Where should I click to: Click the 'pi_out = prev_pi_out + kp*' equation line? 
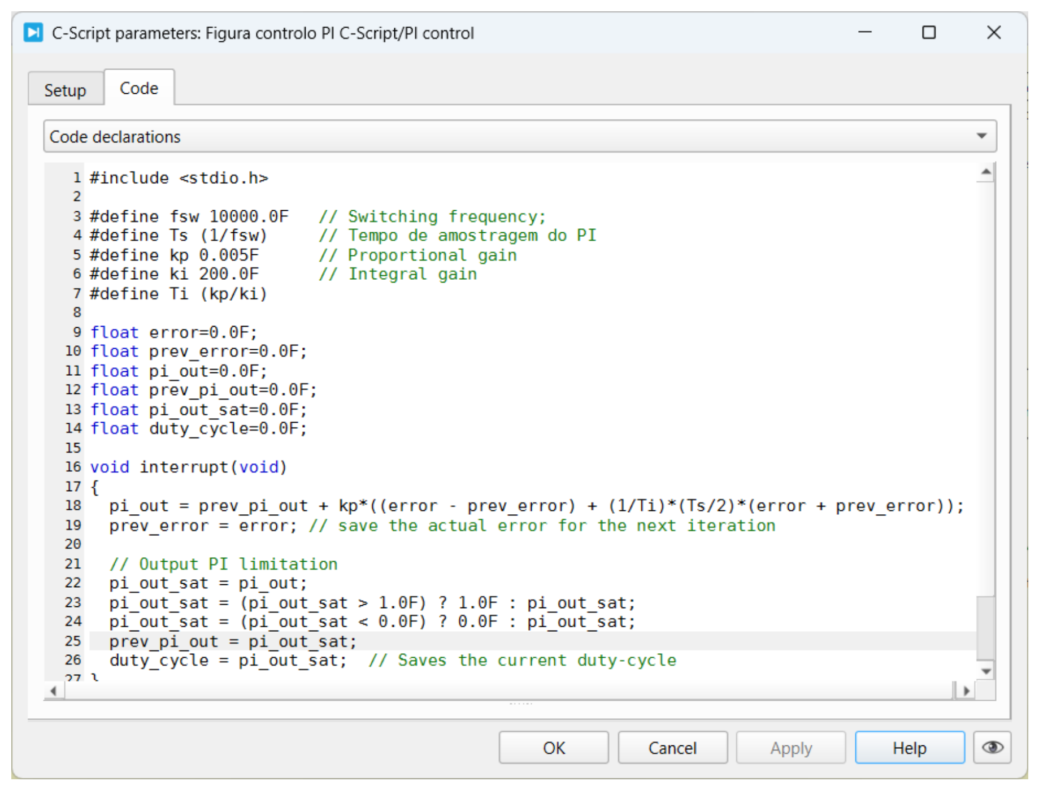[x=537, y=506]
